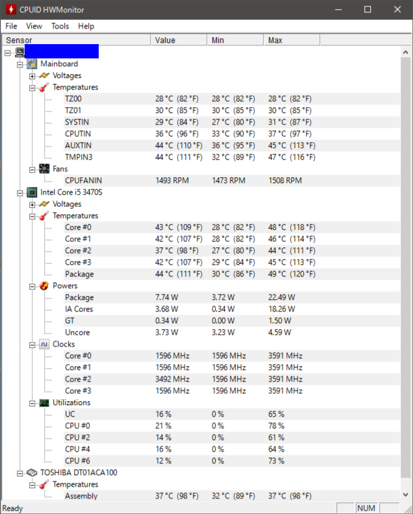The height and width of the screenshot is (514, 413).
Task: Select the CPU #4 utilization row
Action: tap(232, 449)
